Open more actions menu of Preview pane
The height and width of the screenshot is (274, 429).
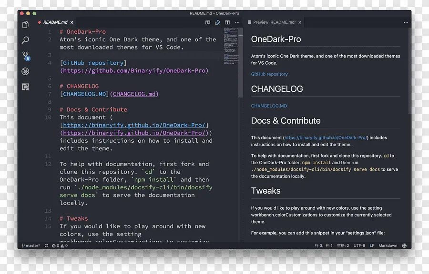(x=406, y=22)
